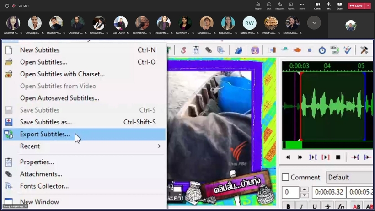Image resolution: width=375 pixels, height=211 pixels.
Task: Open the Kanji Timer toolbar icon
Action: coord(335,50)
